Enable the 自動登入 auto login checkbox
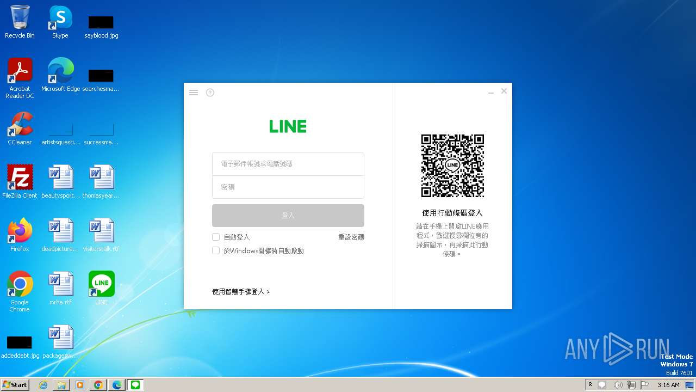Screen dimensions: 696x392 216,237
